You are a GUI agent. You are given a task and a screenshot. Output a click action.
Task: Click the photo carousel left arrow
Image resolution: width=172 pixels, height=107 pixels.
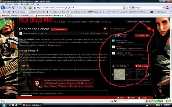112,74
